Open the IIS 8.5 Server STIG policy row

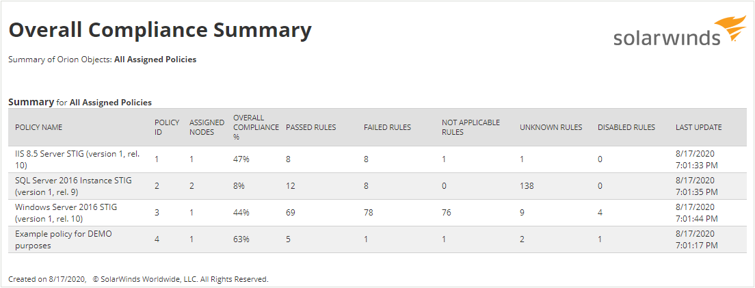click(377, 159)
